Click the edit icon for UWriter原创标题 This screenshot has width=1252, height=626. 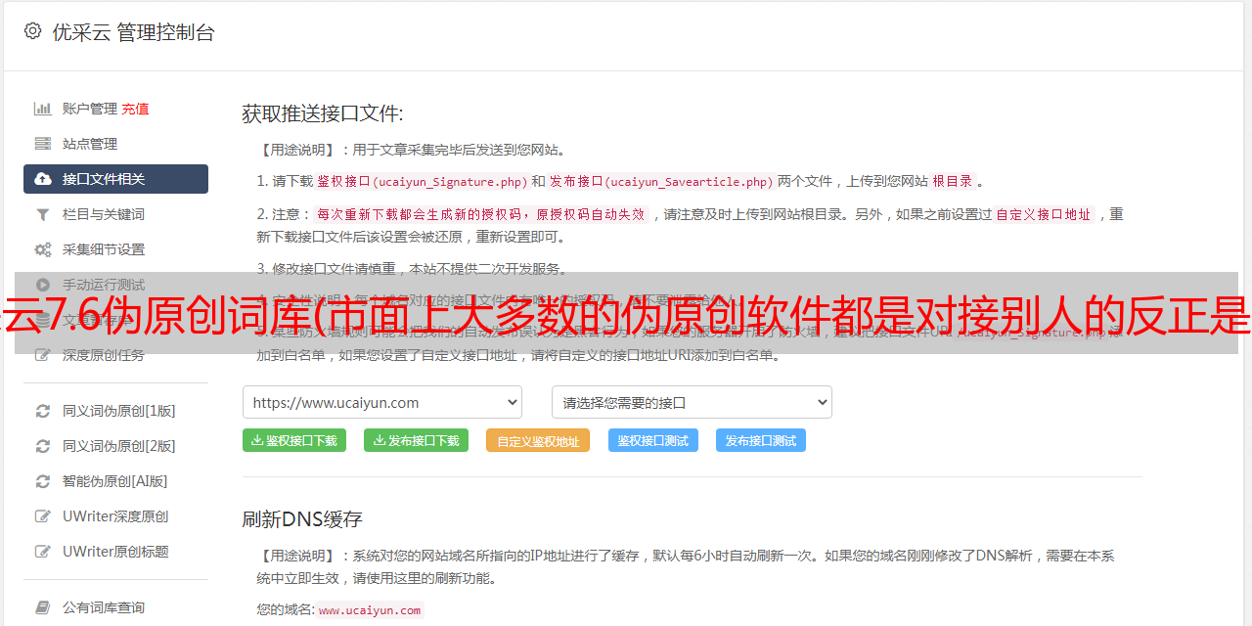pyautogui.click(x=43, y=552)
